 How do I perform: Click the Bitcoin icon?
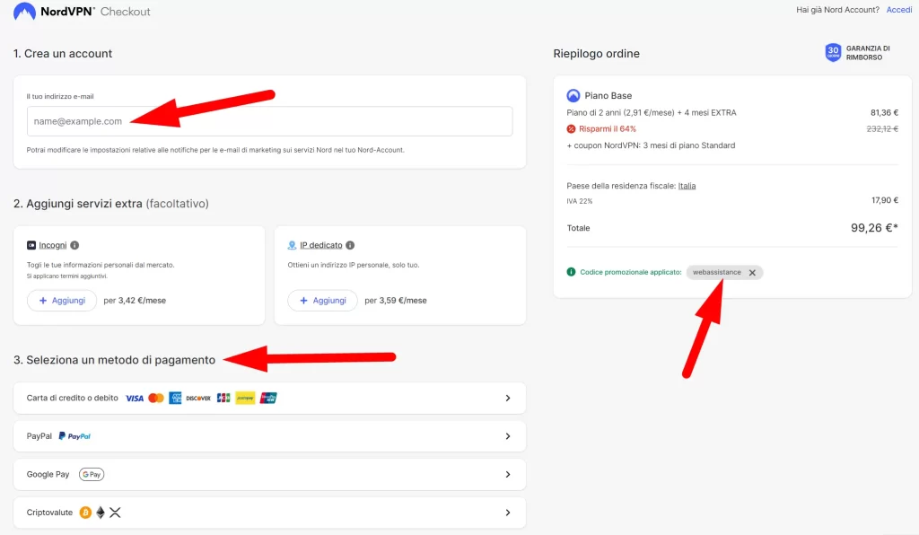coord(85,513)
